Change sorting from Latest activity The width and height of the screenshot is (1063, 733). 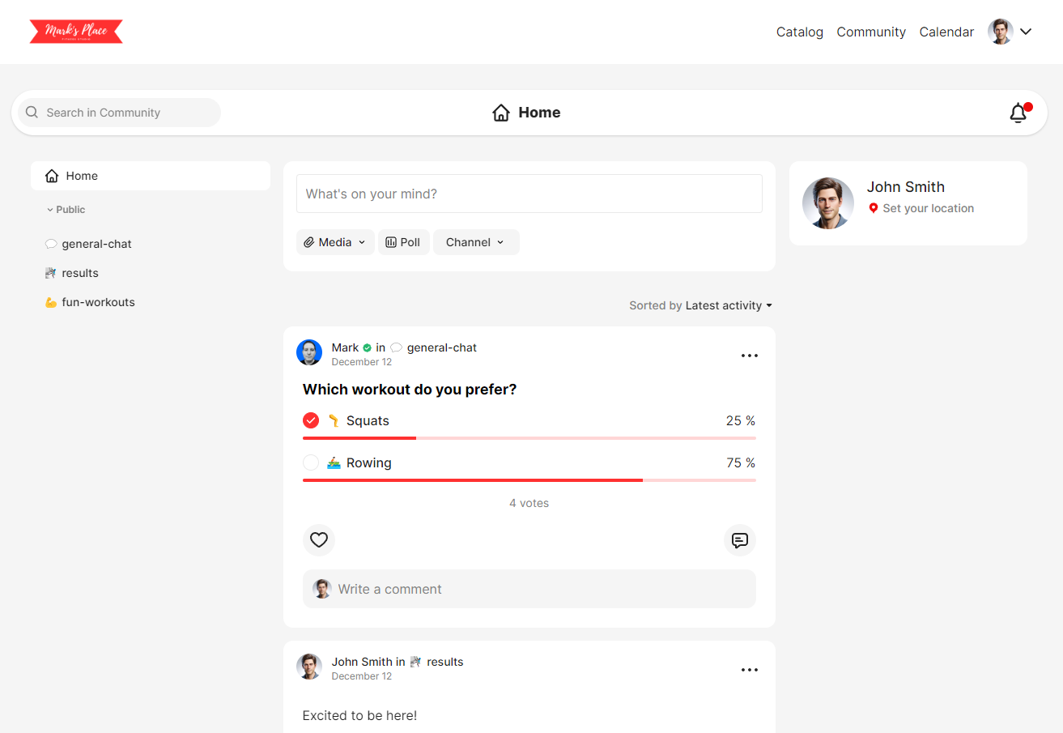(729, 305)
